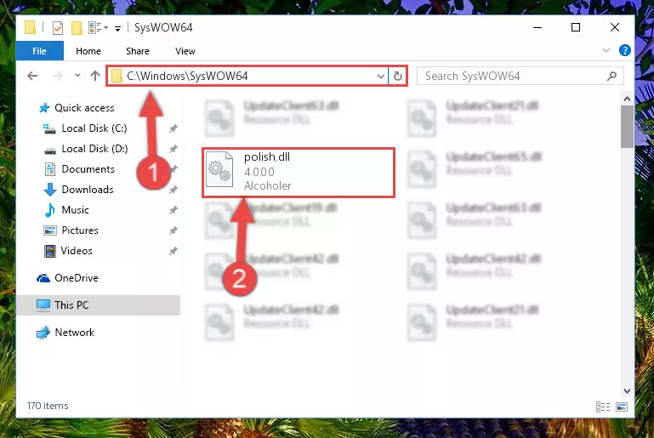
Task: Go forward with the right arrow
Action: pyautogui.click(x=58, y=76)
